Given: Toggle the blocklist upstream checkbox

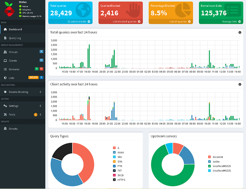Looking at the screenshot, I should tap(210, 157).
